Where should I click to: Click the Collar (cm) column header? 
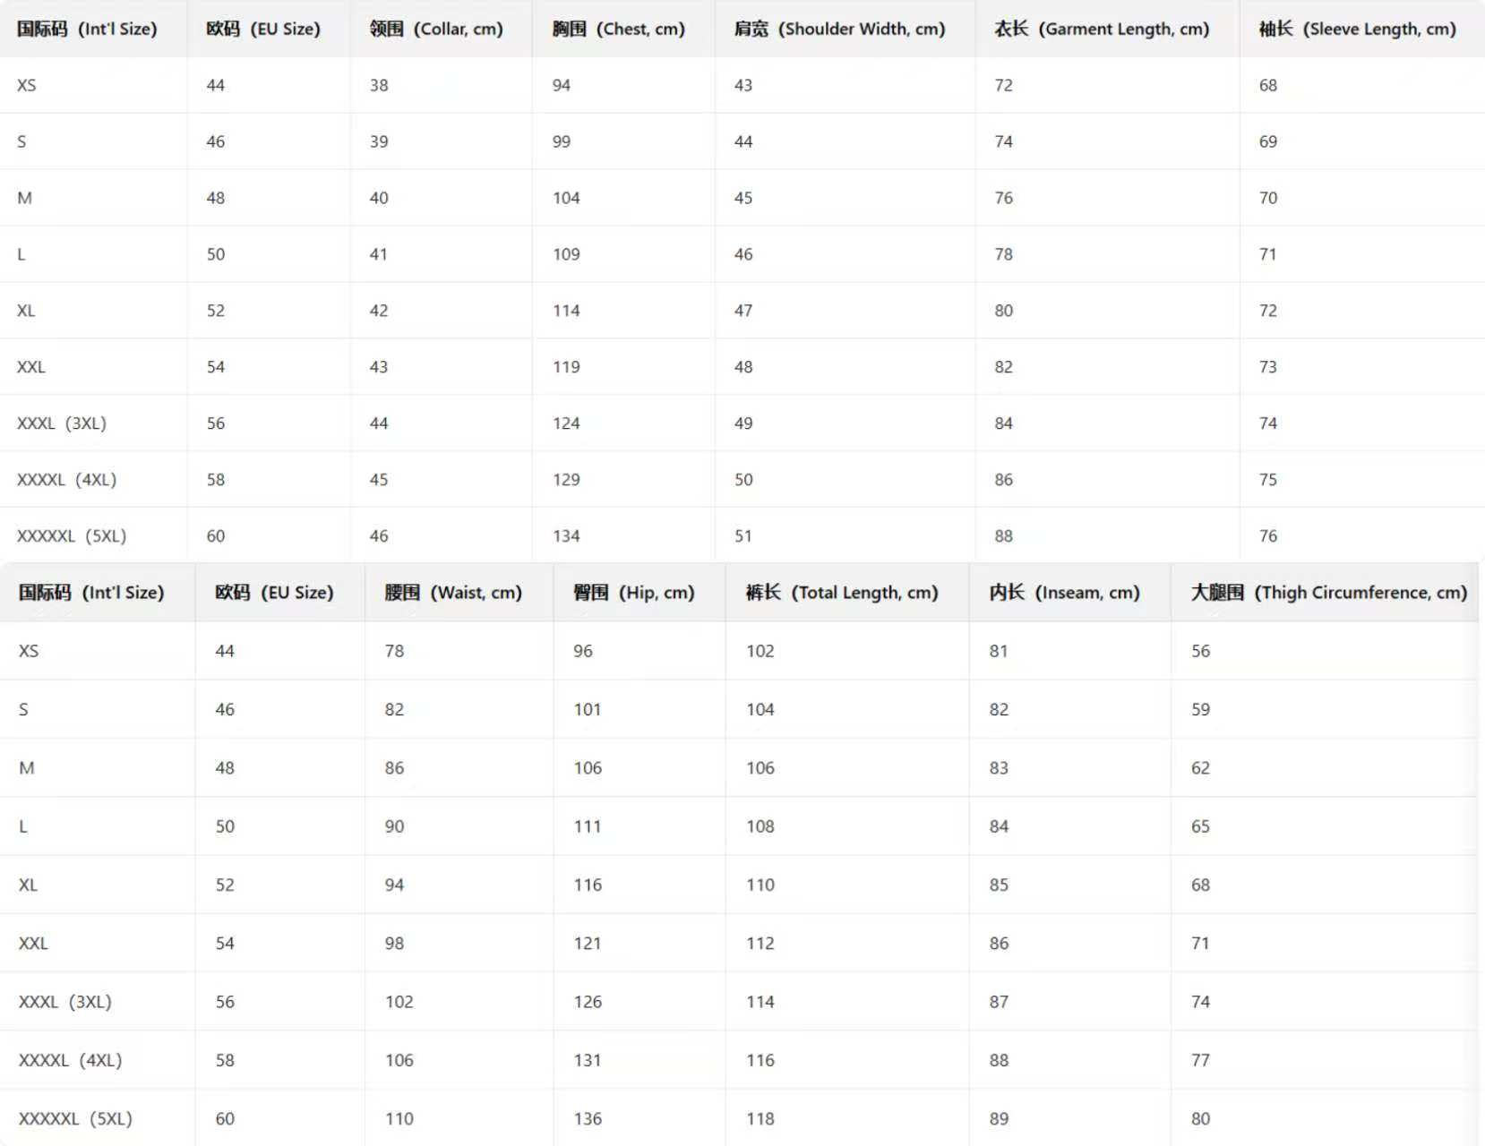point(436,29)
